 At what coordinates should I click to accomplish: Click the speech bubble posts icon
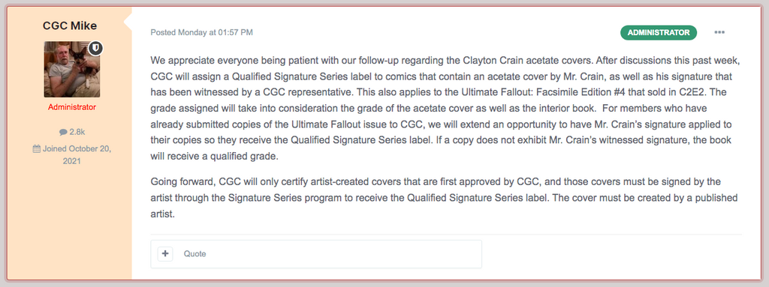pos(63,132)
